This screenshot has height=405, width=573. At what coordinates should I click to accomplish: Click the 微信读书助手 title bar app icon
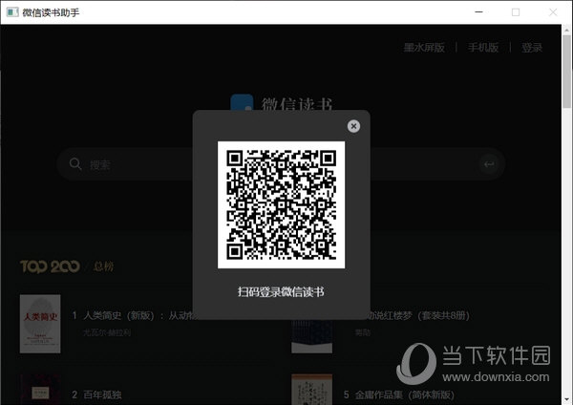click(12, 12)
